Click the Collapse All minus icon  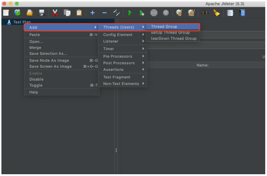point(105,13)
